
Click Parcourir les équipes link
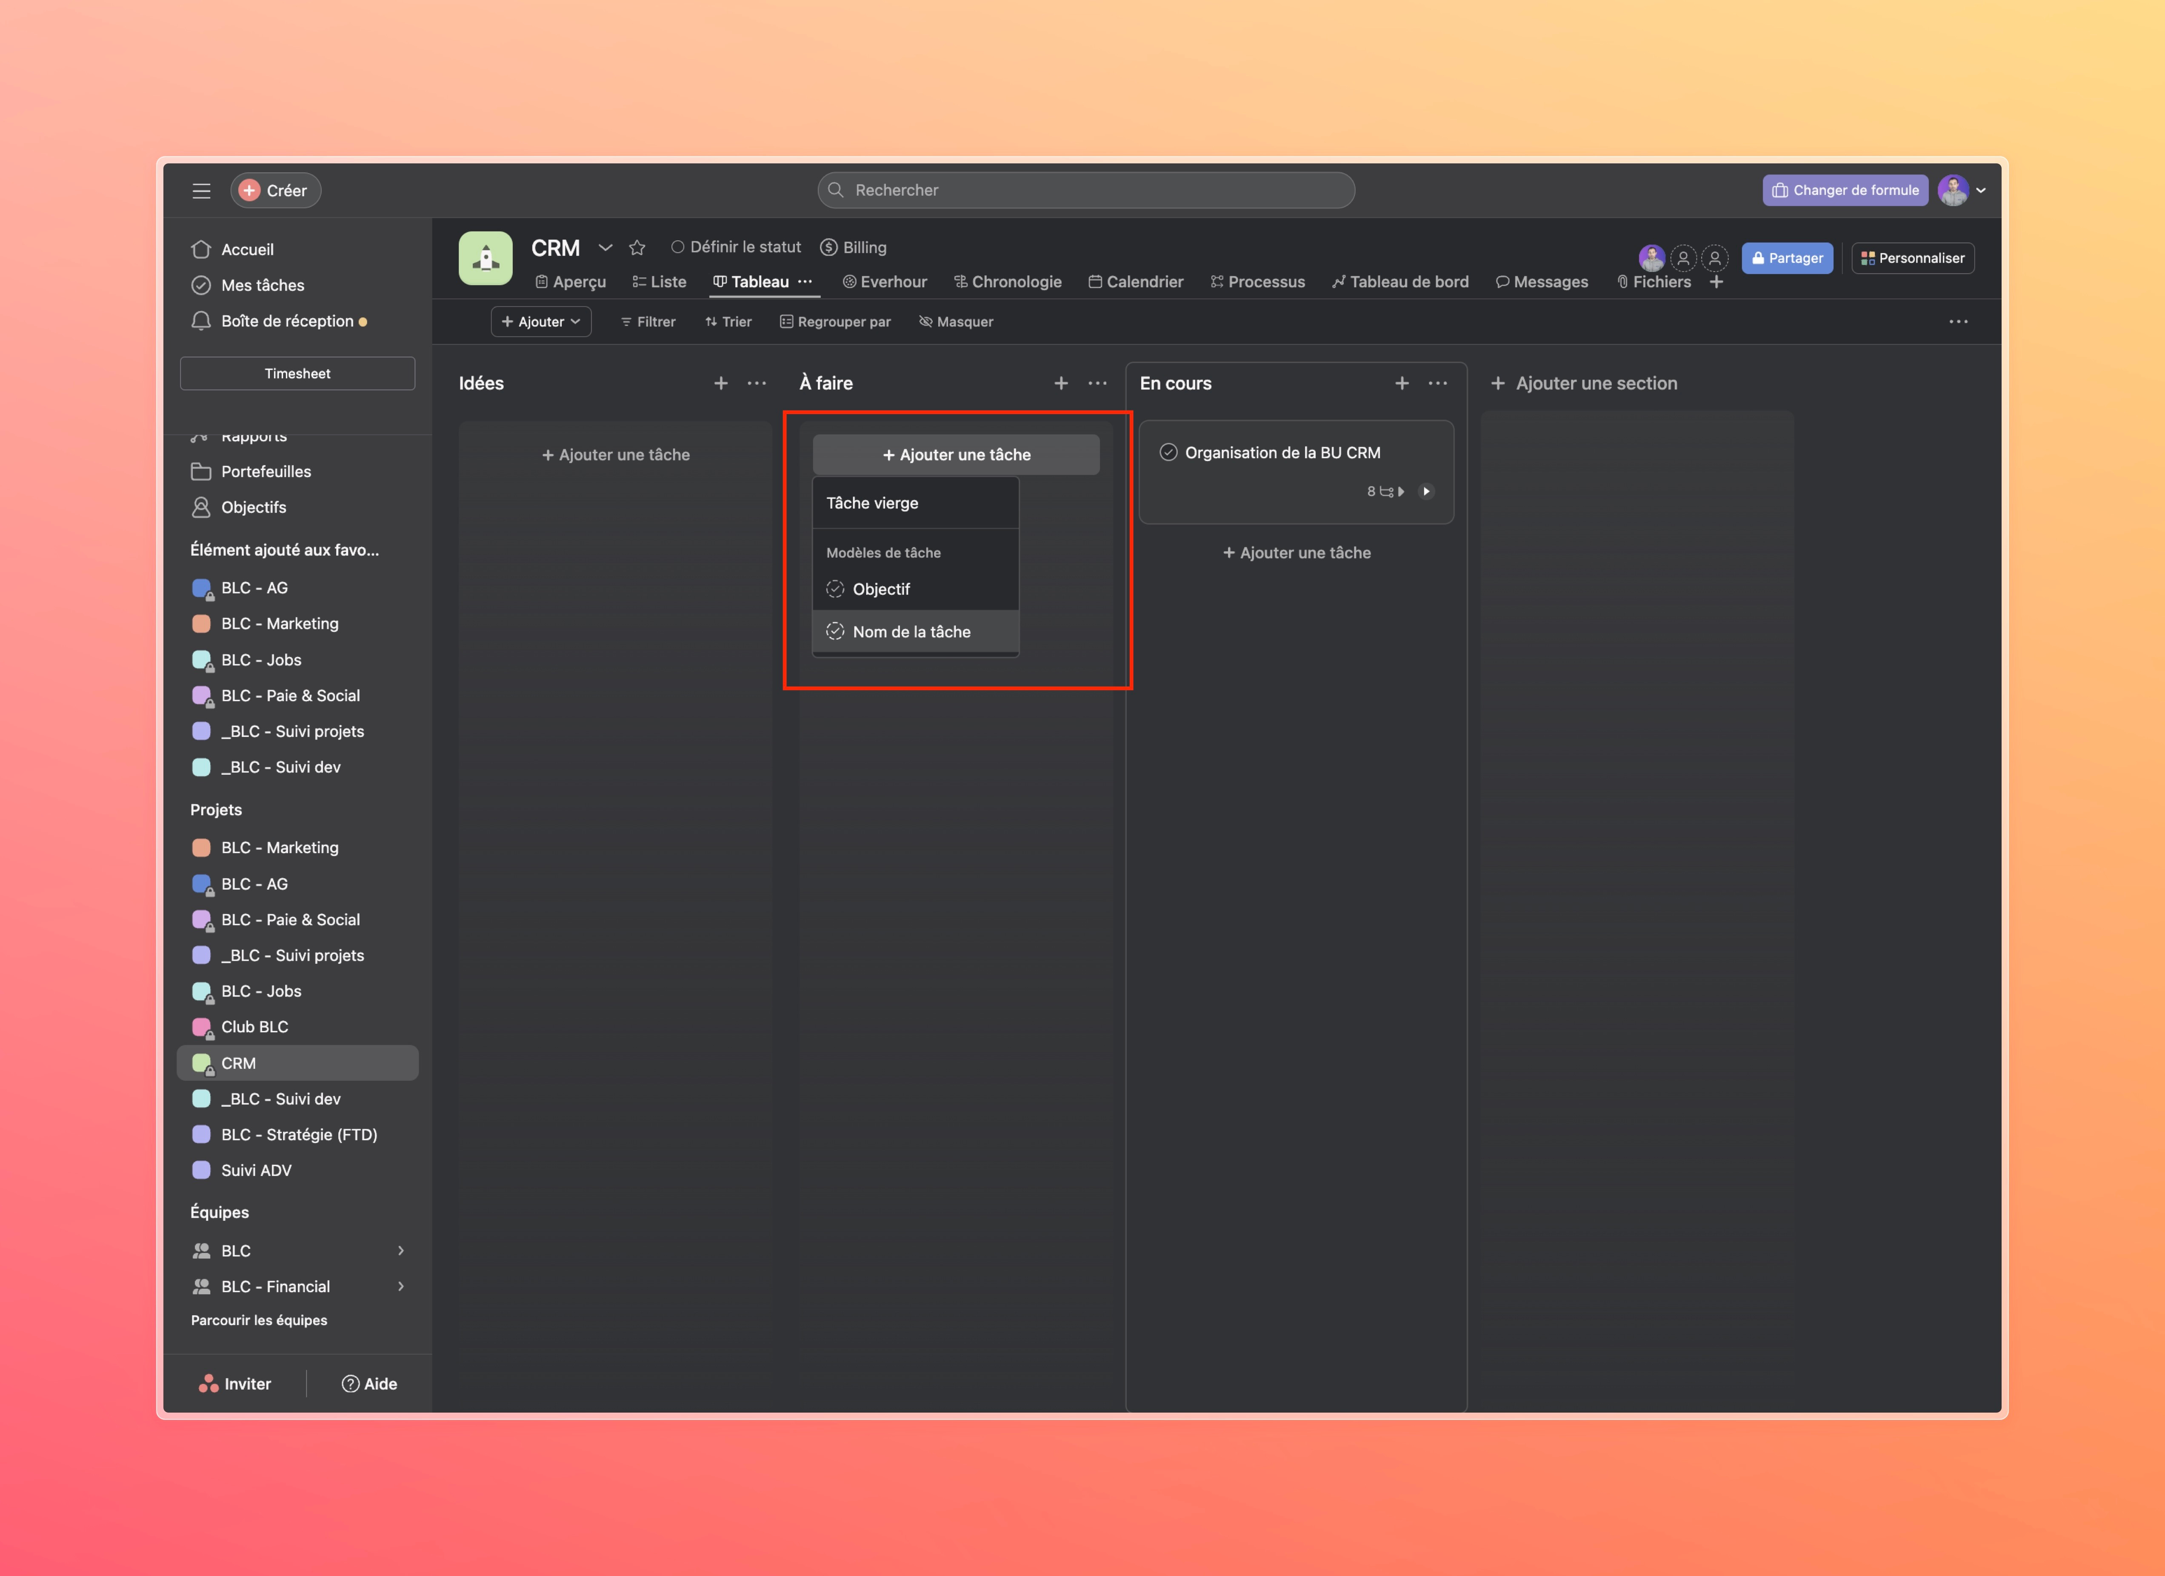point(259,1320)
